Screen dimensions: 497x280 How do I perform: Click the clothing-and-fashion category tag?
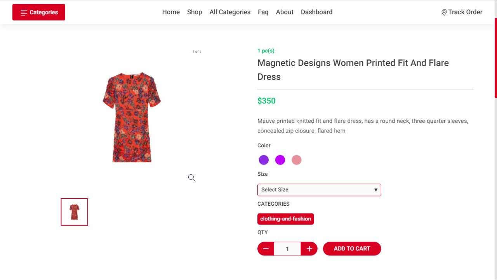285,219
